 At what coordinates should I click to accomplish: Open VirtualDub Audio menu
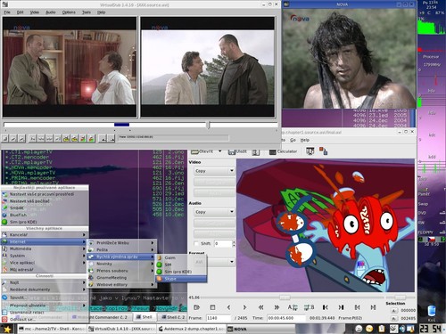coord(51,12)
